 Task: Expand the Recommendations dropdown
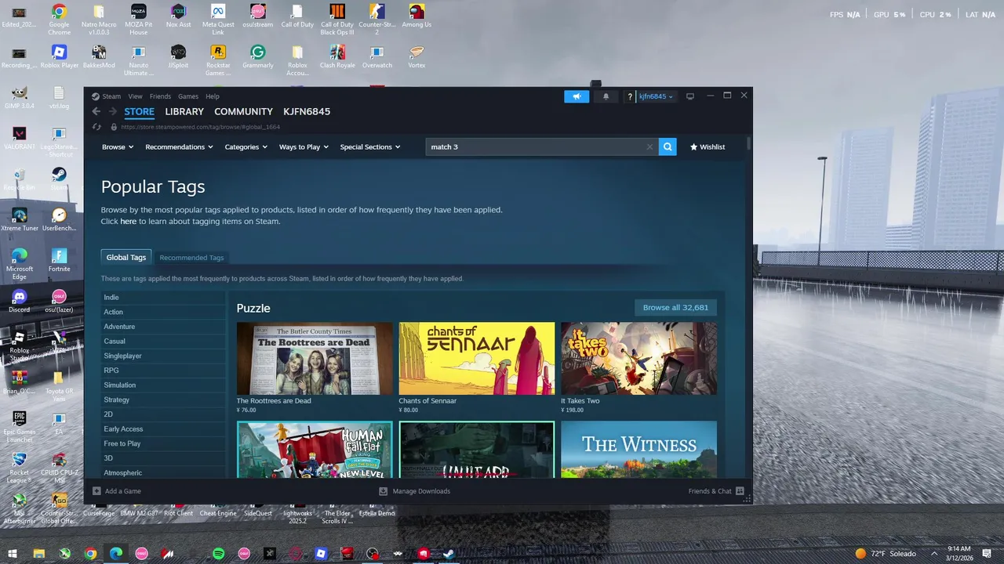tap(179, 146)
